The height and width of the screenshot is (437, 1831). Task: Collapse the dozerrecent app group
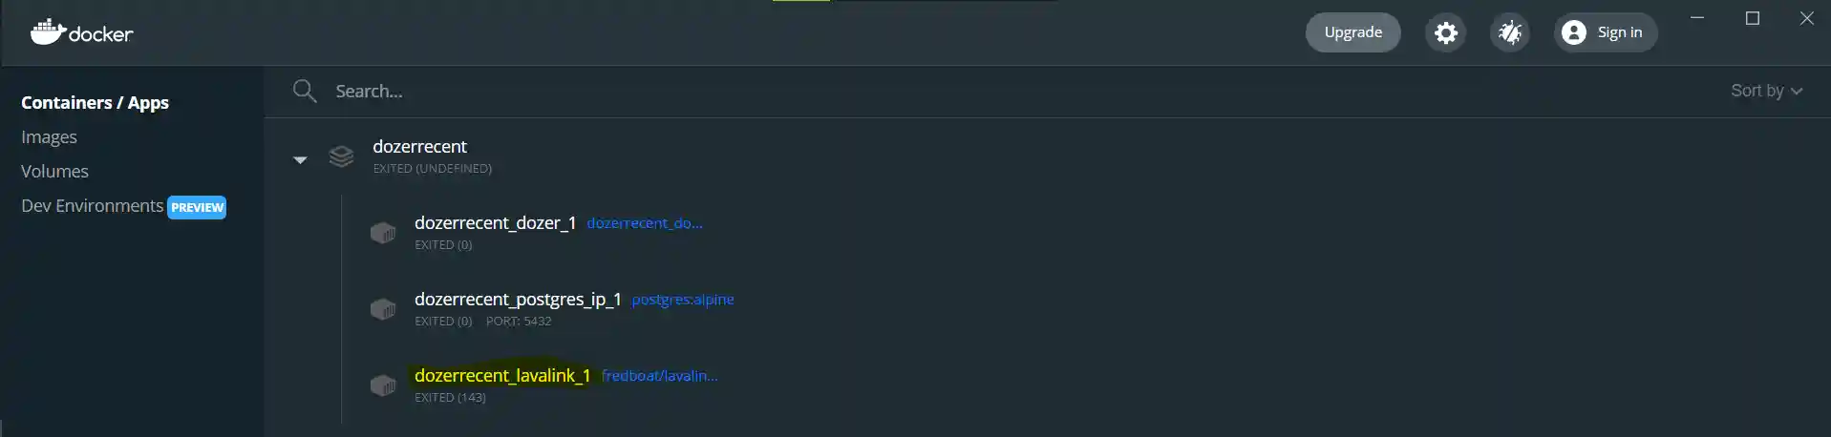tap(300, 159)
